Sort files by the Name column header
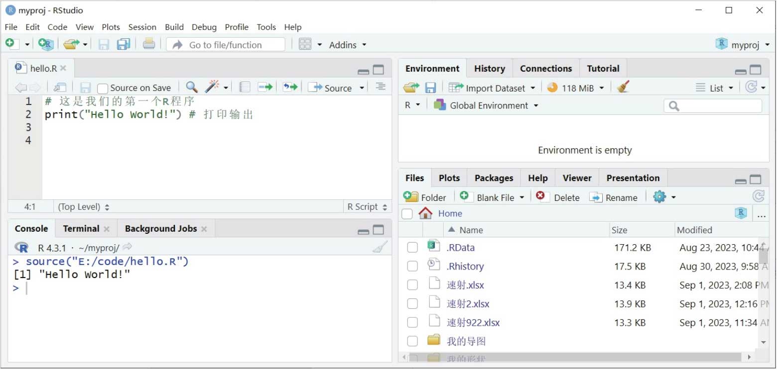 point(471,230)
